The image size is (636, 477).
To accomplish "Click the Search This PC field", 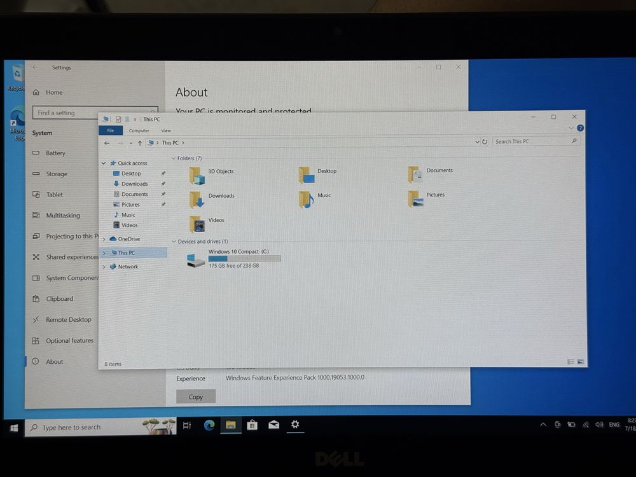I will click(x=536, y=142).
